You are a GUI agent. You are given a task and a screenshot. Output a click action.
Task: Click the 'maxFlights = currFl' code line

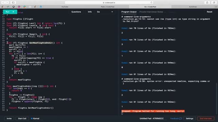(29, 65)
